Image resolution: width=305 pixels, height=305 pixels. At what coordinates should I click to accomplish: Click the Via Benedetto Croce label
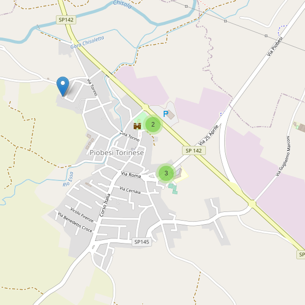coord(75,222)
